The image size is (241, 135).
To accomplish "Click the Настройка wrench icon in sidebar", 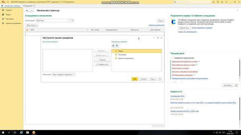I will click(3, 19).
